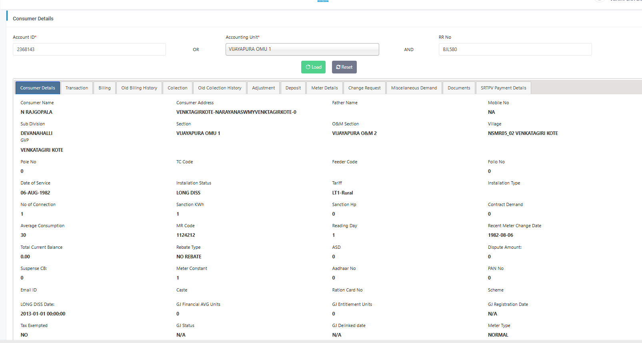Click MR Code value 1124212
The image size is (642, 343).
pyautogui.click(x=186, y=235)
